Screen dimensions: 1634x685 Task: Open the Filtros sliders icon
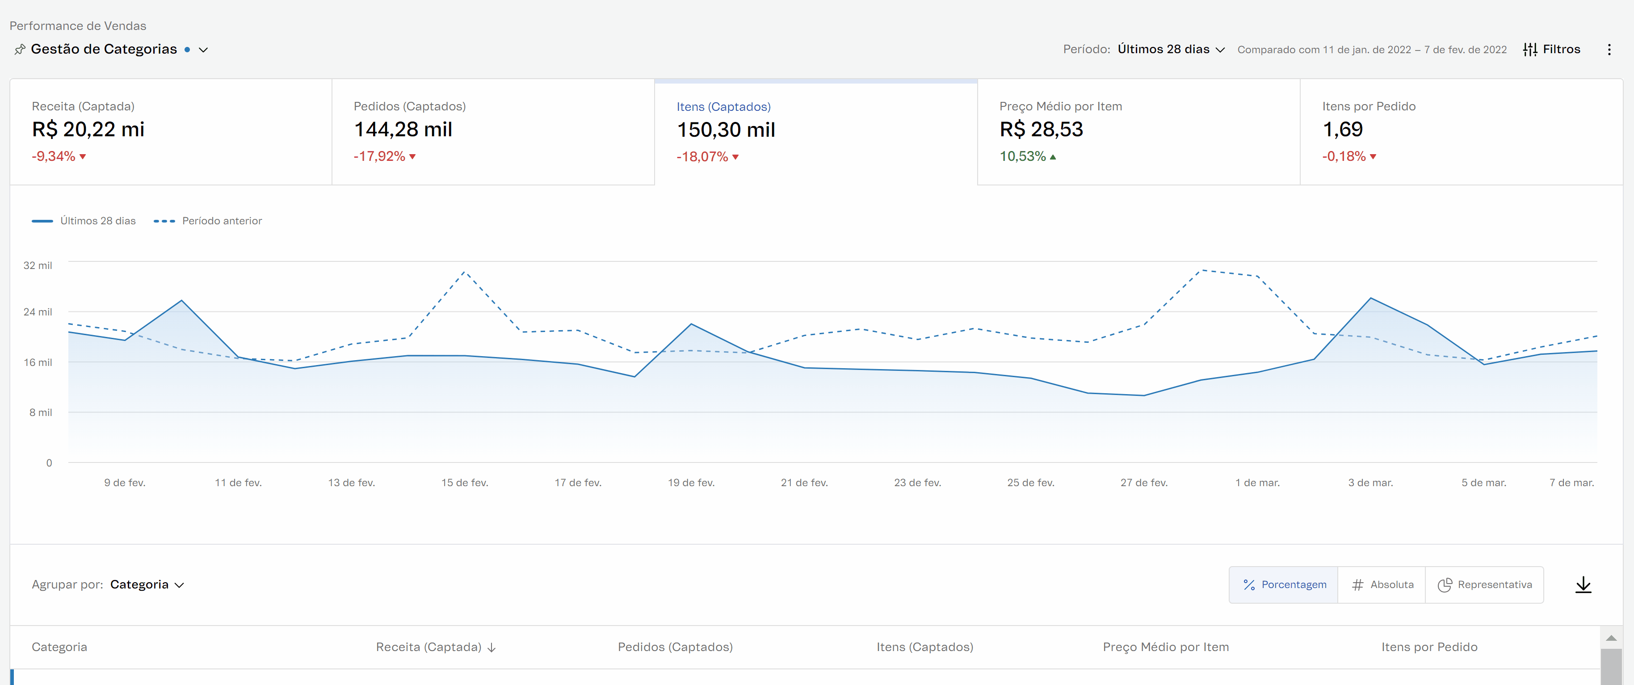click(1529, 50)
